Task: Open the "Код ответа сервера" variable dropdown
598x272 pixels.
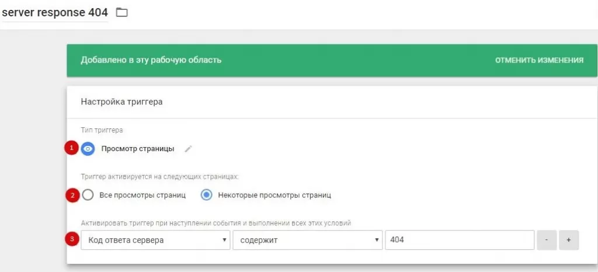Action: [x=155, y=240]
